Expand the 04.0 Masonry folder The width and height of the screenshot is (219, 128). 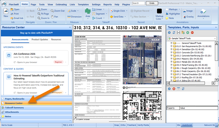pos(171,59)
